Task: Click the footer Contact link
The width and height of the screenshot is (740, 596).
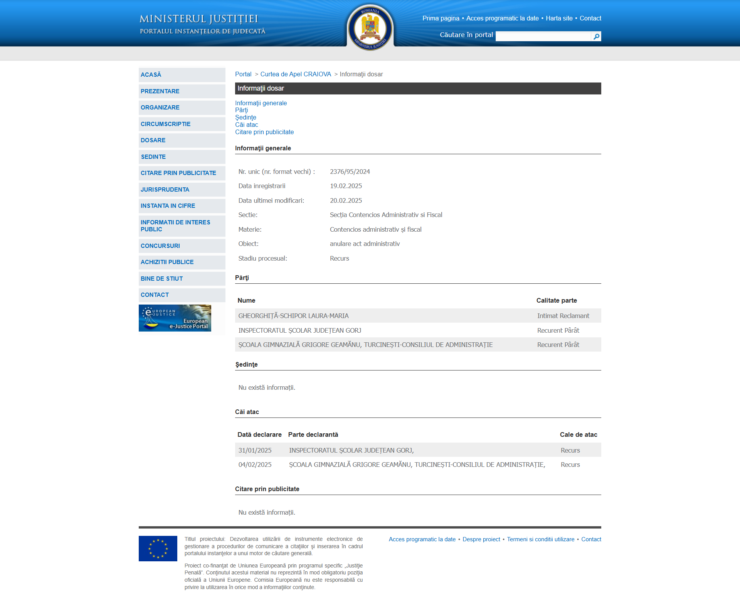Action: pos(591,539)
